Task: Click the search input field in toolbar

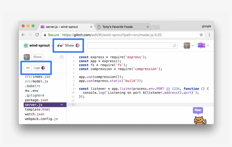Action: 130,45
